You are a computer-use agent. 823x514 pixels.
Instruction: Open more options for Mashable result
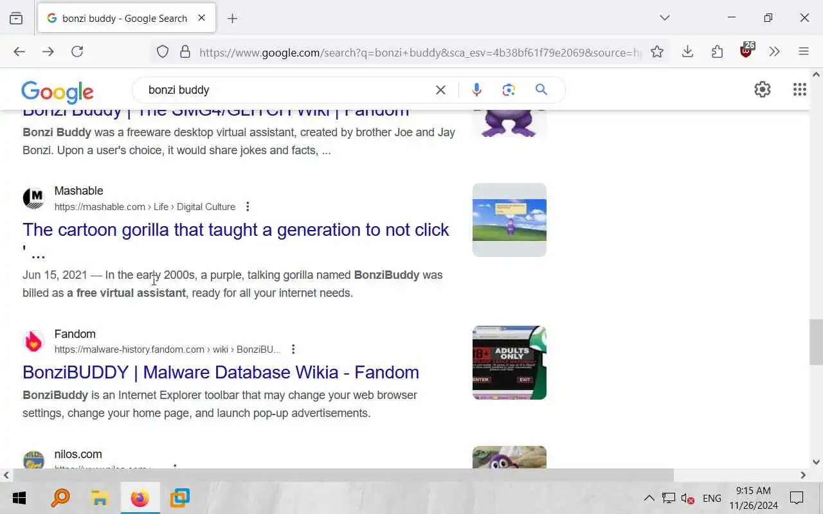(x=248, y=207)
